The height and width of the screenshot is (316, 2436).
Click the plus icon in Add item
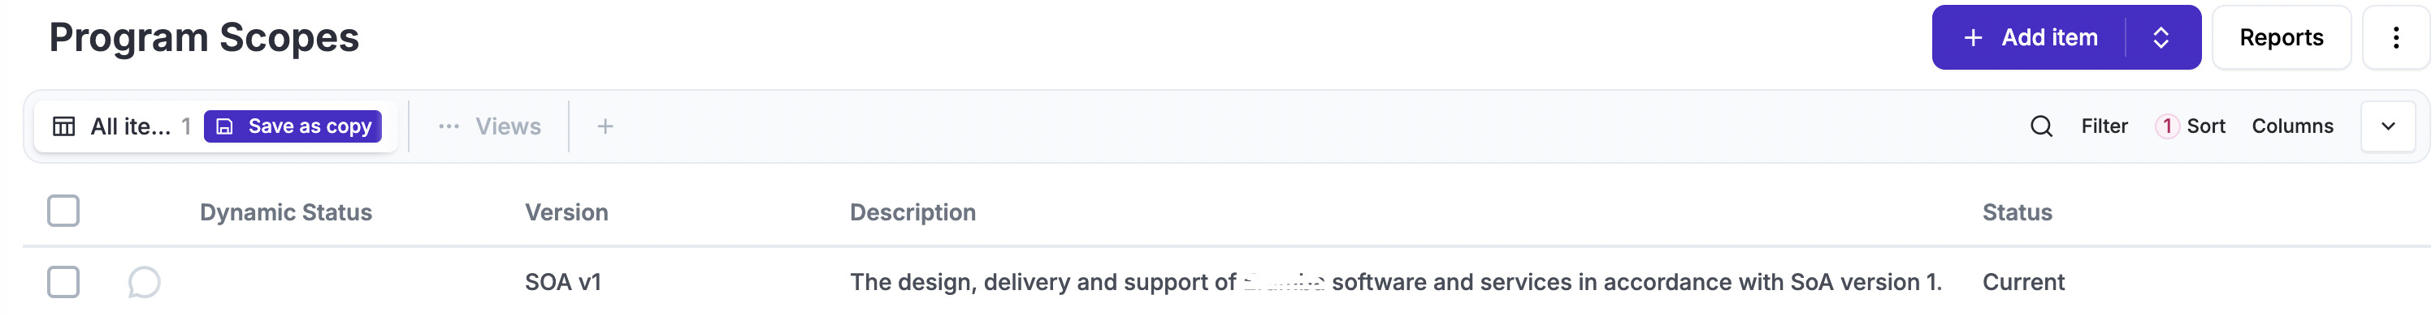(x=1973, y=38)
